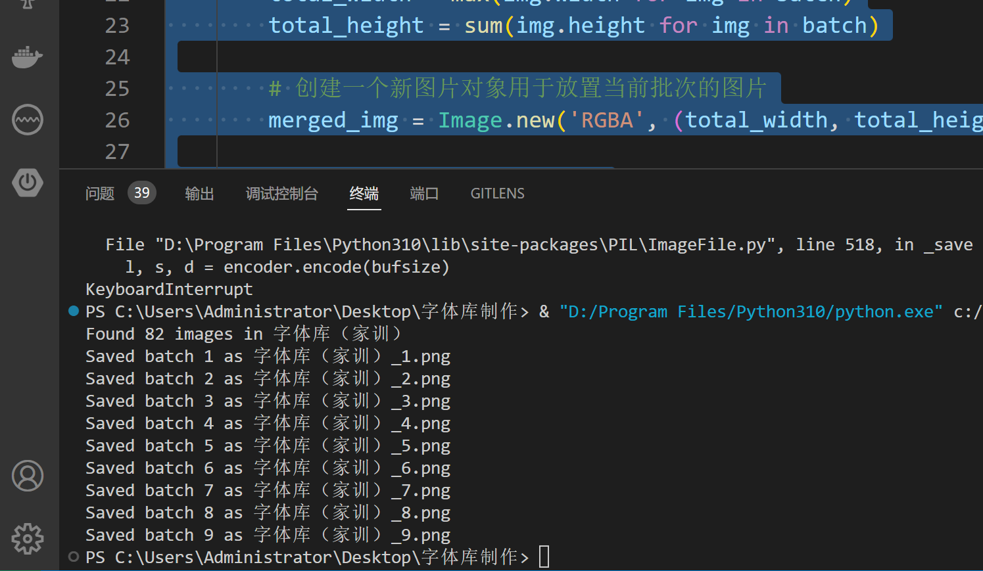Open the wave-icon extension in activity bar
983x571 pixels.
(28, 120)
